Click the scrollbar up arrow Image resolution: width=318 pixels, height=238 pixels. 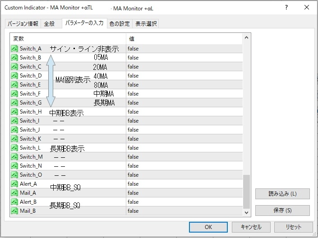coord(246,37)
